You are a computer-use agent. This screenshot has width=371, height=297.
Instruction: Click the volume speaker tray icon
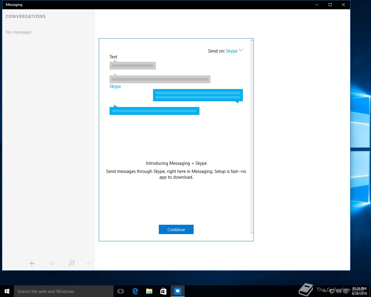point(339,291)
